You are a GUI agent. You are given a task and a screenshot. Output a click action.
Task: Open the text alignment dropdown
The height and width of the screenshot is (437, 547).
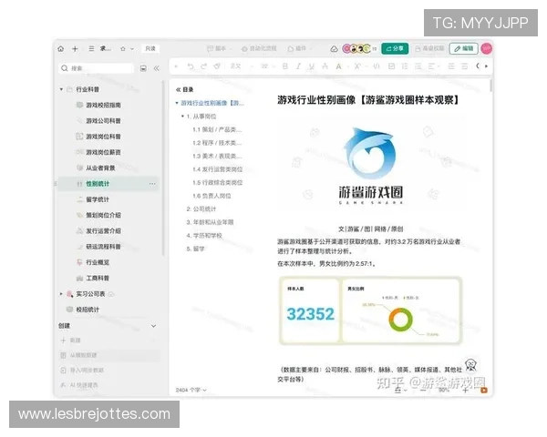433,66
